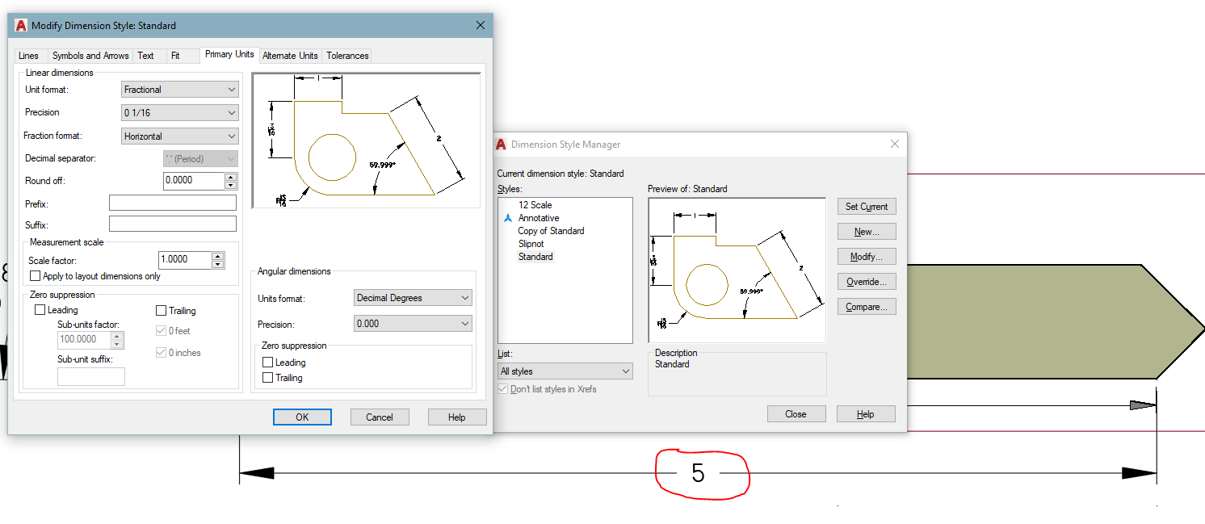Enable Apply to layout dimensions only
Screen dimensions: 1205x524
pyautogui.click(x=35, y=275)
